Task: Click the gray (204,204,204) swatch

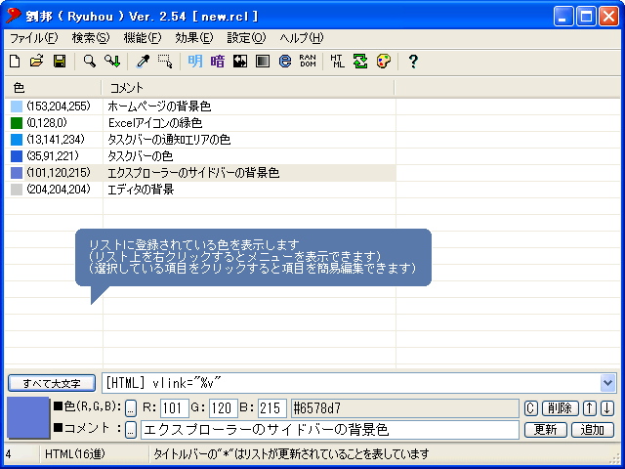Action: pyautogui.click(x=17, y=190)
